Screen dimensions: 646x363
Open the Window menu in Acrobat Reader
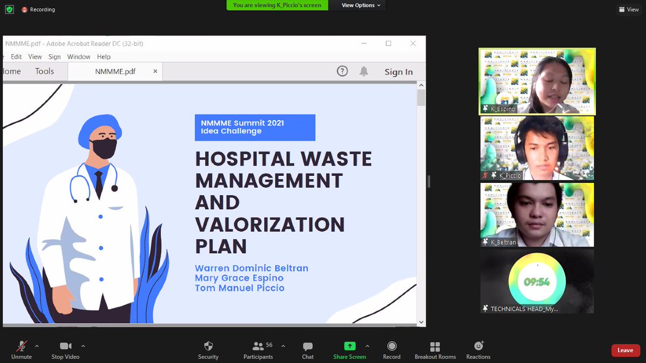point(79,56)
